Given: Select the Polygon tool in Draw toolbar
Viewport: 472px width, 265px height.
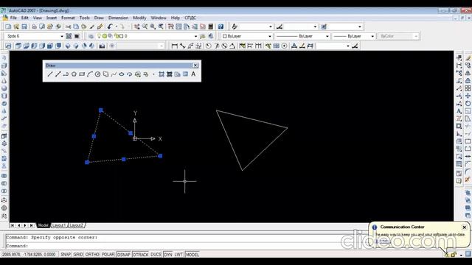Looking at the screenshot, I should coord(74,74).
